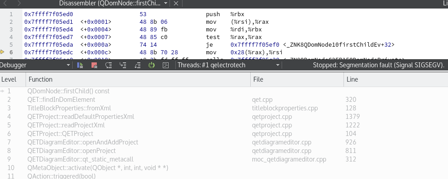Click the Function column header

click(x=138, y=79)
